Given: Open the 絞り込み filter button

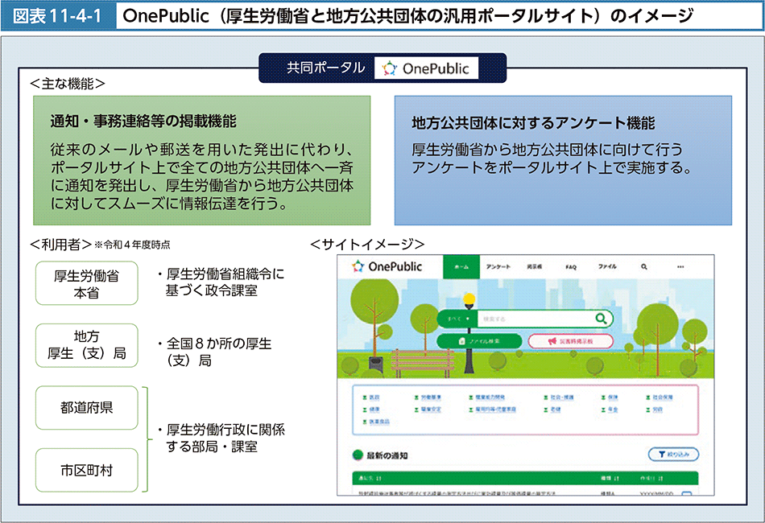Looking at the screenshot, I should coord(674,455).
